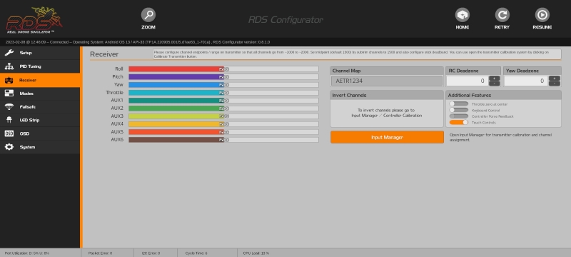Increase RC Deadzone with plus stepper
The width and height of the screenshot is (571, 257).
[x=494, y=79]
